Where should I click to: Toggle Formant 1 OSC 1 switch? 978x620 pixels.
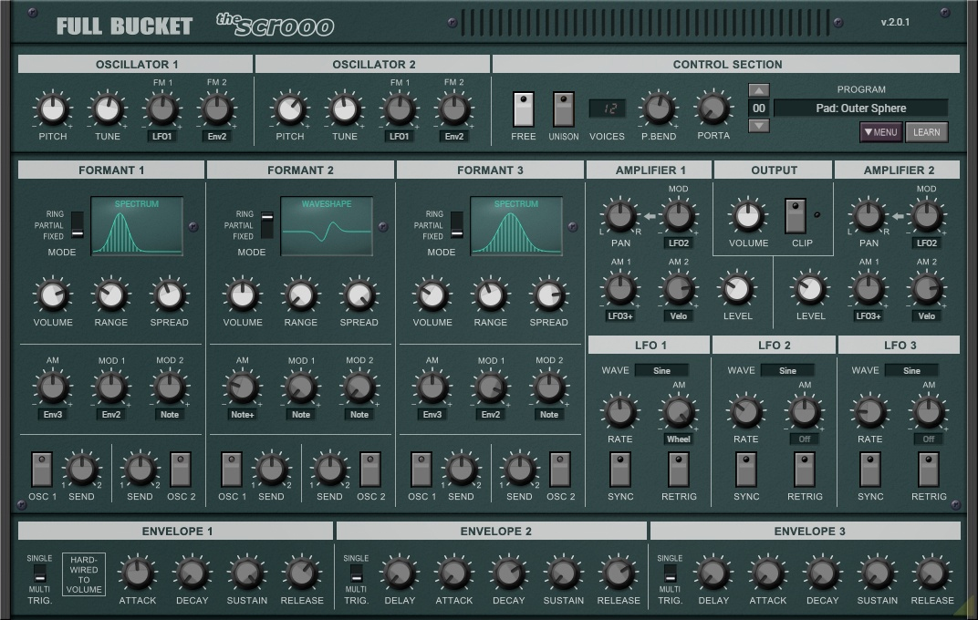[x=42, y=470]
